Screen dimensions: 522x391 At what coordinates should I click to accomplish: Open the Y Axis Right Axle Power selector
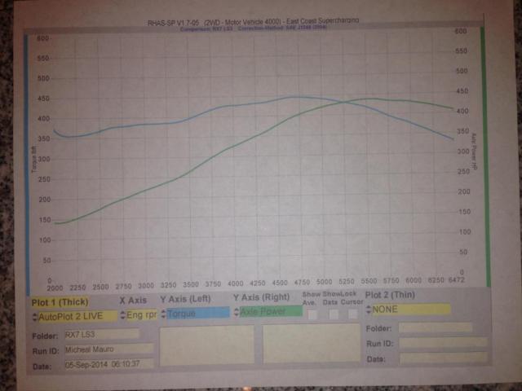pyautogui.click(x=271, y=311)
